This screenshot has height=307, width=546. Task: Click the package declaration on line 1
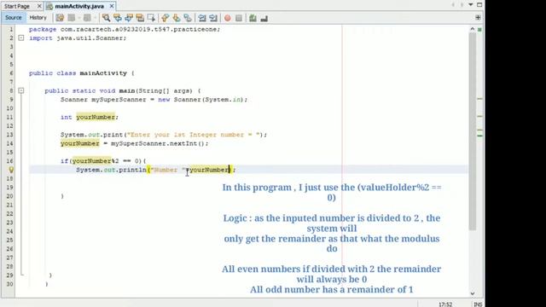tap(125, 29)
